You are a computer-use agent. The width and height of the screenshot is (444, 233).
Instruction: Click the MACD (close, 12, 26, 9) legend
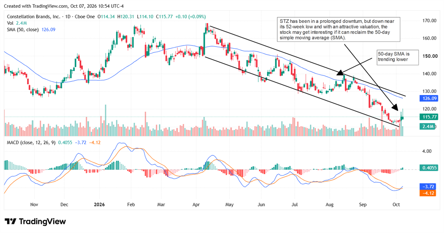coord(31,142)
